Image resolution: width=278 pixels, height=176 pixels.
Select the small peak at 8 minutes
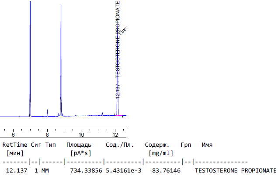click(x=47, y=113)
